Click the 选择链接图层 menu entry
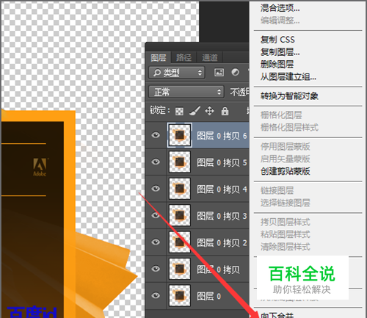Image resolution: width=367 pixels, height=318 pixels. [286, 203]
